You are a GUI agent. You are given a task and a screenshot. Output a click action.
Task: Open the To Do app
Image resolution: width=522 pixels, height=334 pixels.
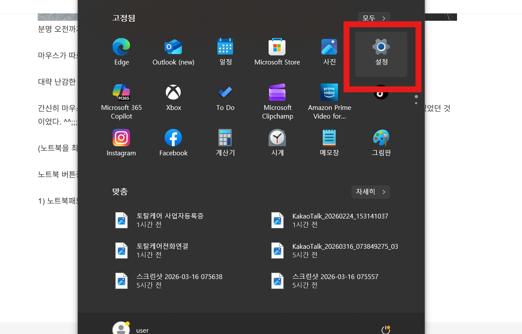coord(225,99)
